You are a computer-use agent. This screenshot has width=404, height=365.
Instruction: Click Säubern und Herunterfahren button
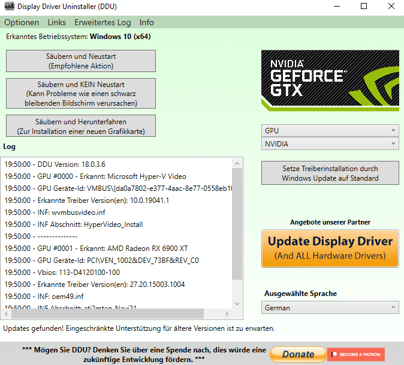point(81,126)
